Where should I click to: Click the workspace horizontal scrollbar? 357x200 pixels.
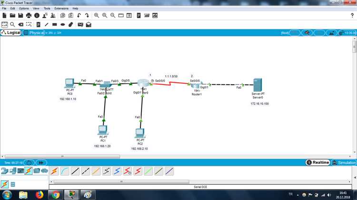[x=62, y=157]
